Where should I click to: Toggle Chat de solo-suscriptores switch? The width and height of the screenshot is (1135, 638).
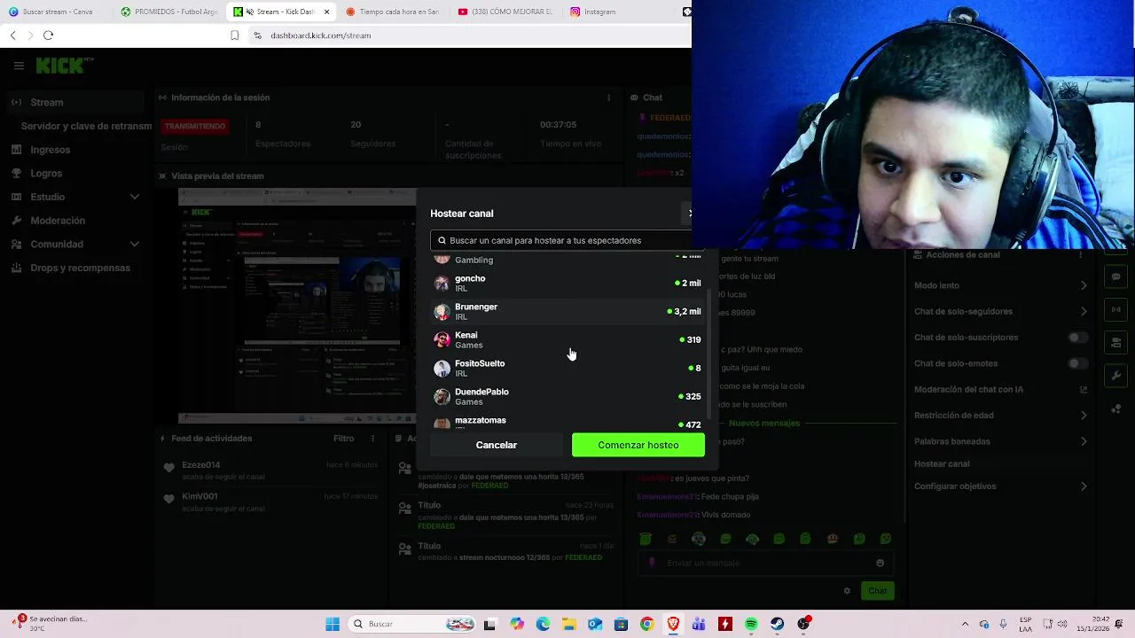point(1077,338)
